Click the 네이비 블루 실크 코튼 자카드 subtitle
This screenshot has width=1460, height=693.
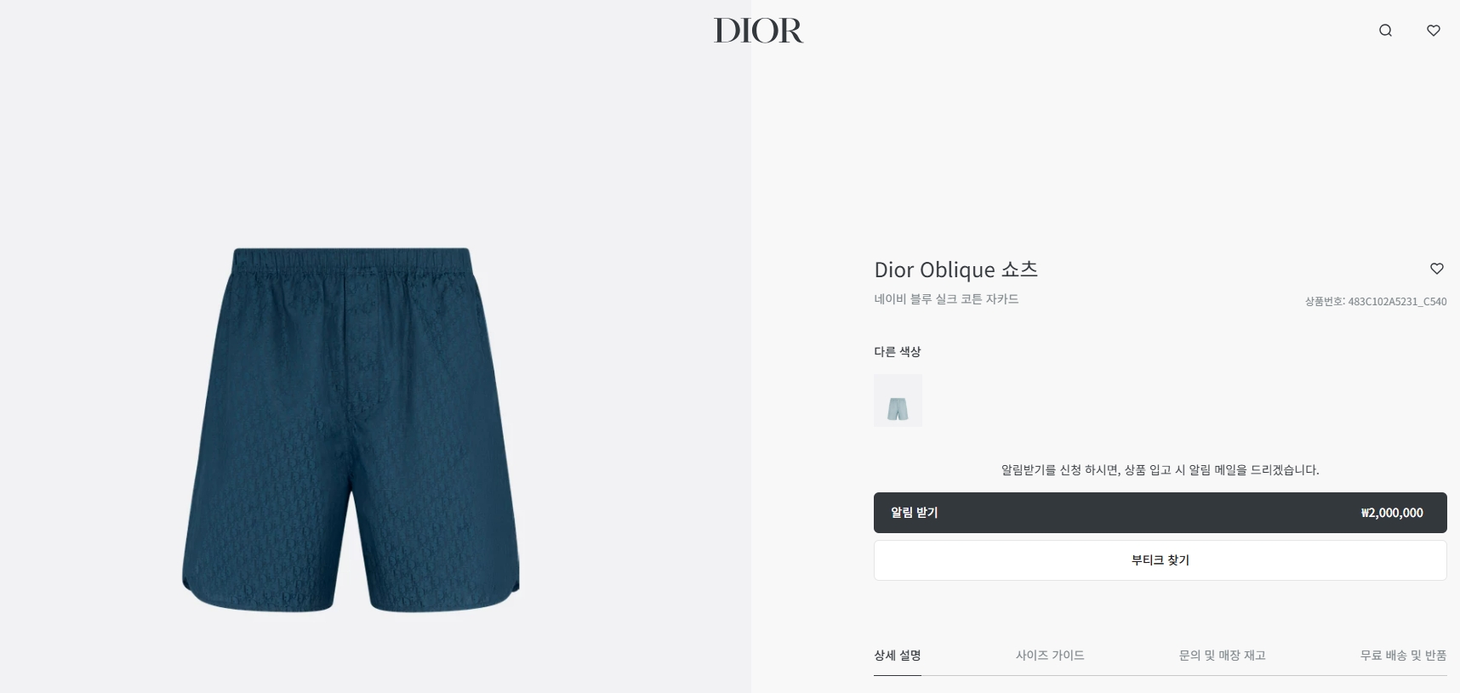[946, 299]
